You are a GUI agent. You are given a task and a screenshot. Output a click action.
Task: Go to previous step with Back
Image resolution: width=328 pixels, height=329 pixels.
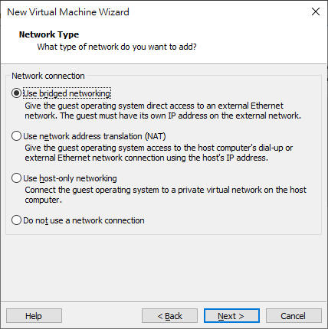click(169, 316)
